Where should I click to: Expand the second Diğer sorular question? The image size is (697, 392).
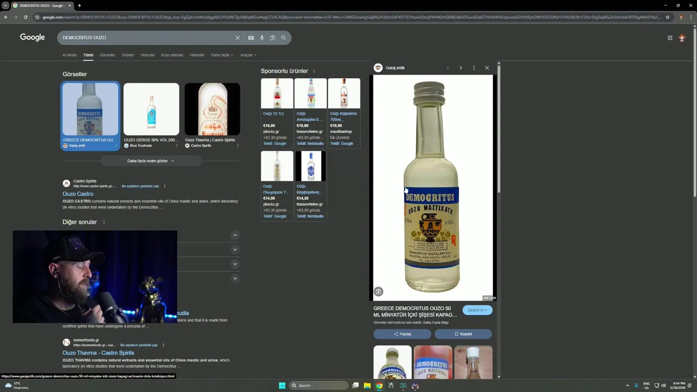tap(235, 249)
